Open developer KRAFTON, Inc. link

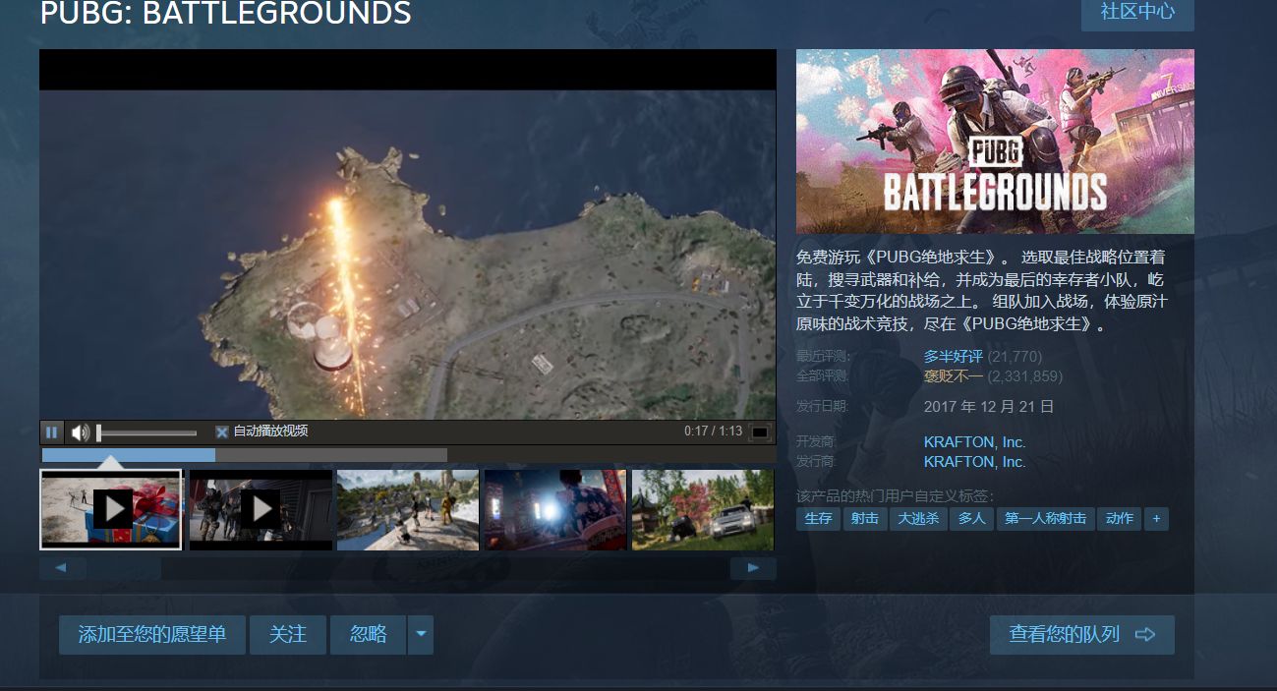(974, 442)
